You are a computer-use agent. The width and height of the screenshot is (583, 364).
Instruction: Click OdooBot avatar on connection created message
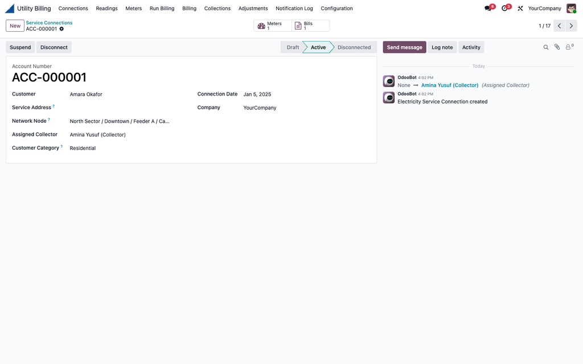(x=388, y=97)
